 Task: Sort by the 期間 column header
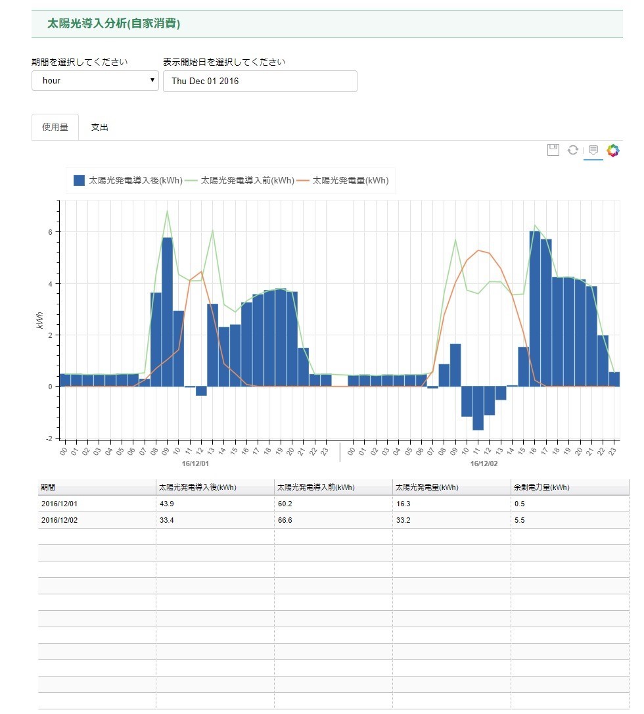pyautogui.click(x=97, y=487)
